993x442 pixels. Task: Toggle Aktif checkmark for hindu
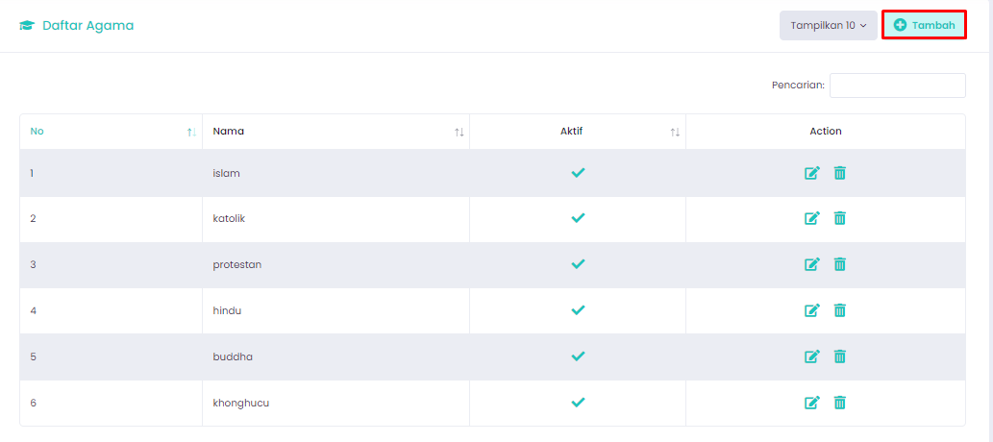pos(578,310)
